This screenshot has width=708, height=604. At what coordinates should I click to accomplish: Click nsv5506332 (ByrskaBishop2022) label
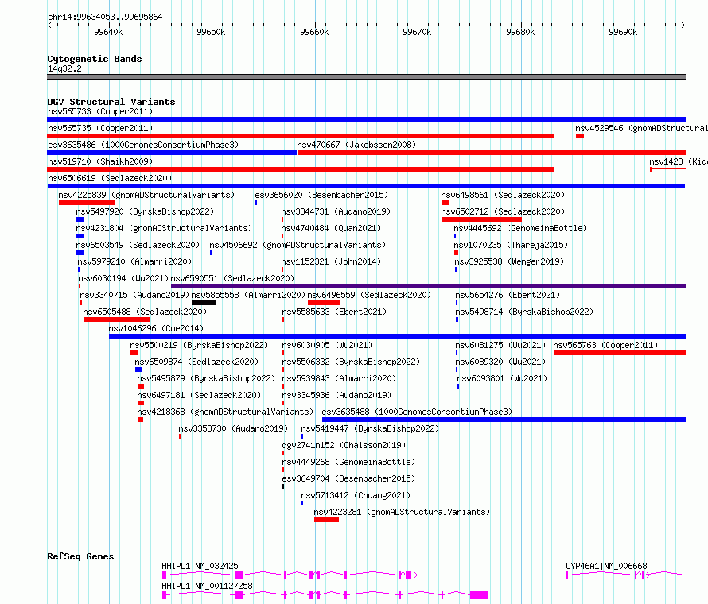(351, 362)
